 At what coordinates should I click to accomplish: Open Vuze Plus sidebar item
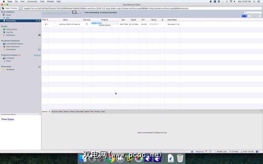[9, 32]
